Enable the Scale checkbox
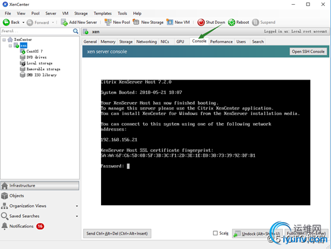331x249 pixels. tap(215, 233)
